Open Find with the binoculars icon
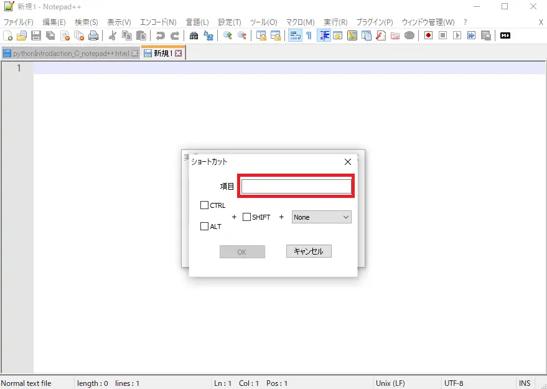Image resolution: width=547 pixels, height=389 pixels. pyautogui.click(x=194, y=35)
